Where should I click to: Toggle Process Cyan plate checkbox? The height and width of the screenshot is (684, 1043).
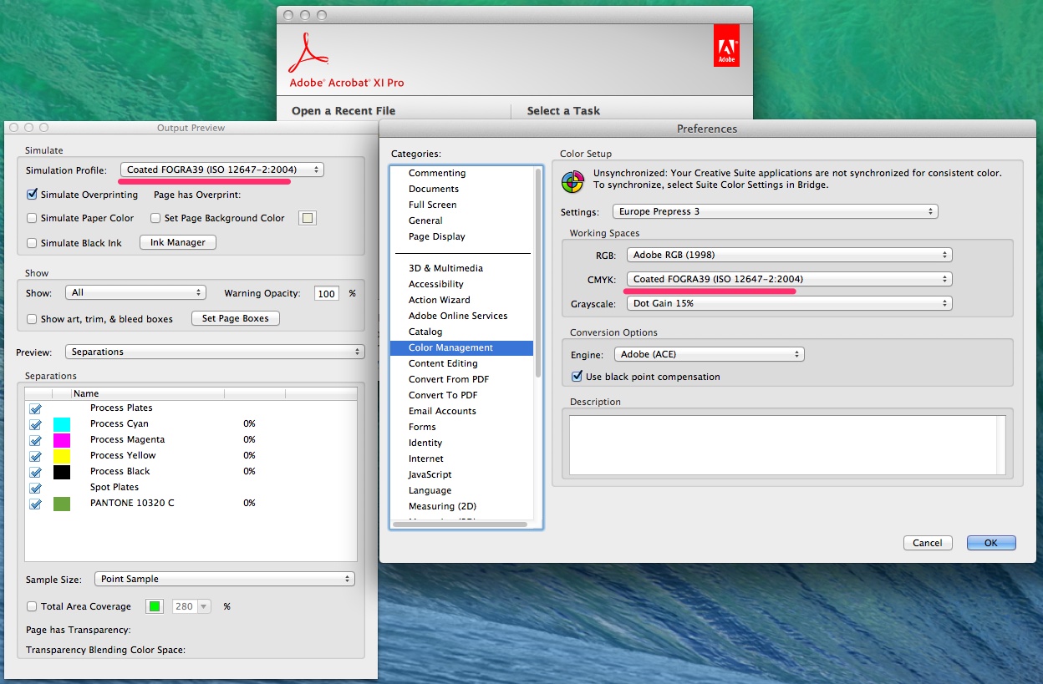tap(35, 424)
